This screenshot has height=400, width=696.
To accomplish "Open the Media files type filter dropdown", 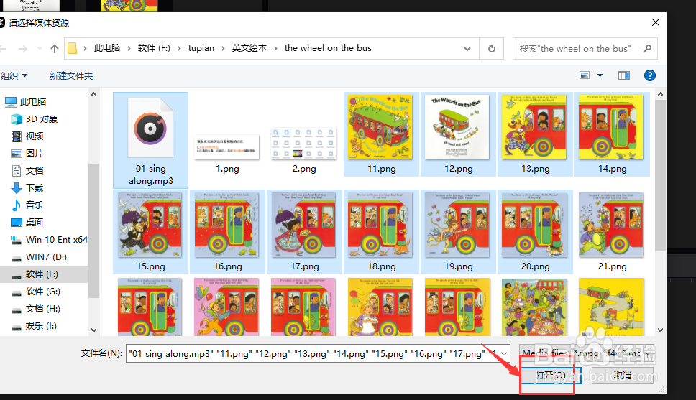I will (587, 353).
